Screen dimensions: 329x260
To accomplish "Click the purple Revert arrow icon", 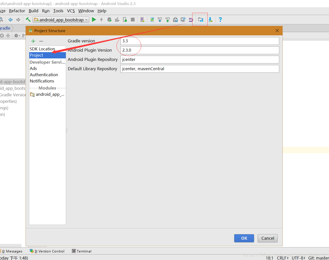I will tap(191, 20).
